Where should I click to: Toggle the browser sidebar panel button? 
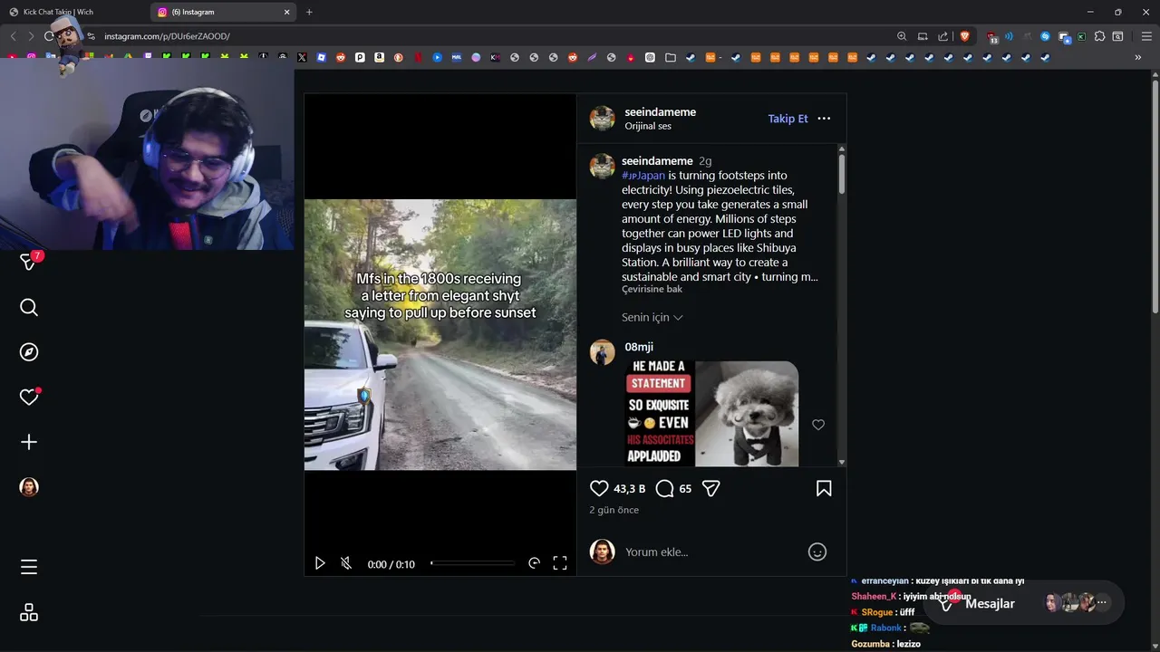tap(1118, 36)
